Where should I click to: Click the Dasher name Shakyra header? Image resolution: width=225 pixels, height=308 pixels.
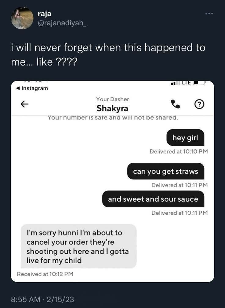click(112, 108)
